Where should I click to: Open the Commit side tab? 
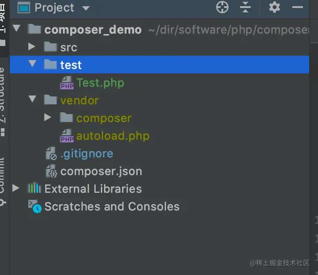[3, 179]
